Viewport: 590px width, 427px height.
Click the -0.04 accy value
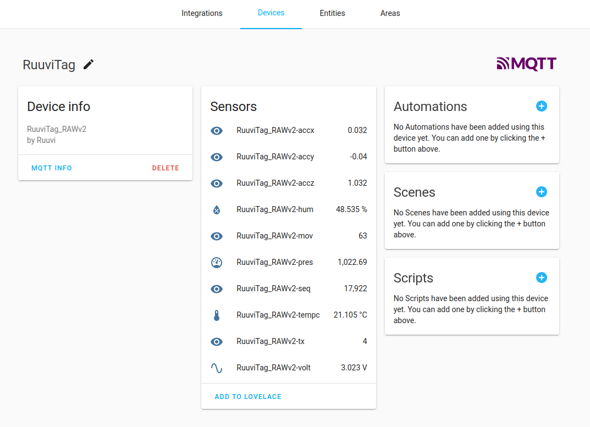[x=358, y=157]
